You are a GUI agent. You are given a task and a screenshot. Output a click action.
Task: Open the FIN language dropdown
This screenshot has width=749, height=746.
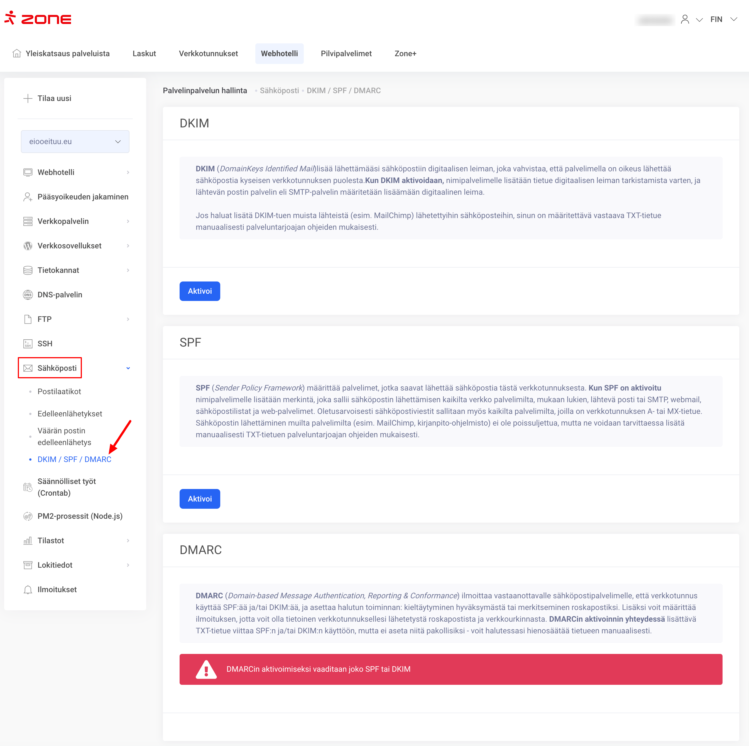723,19
